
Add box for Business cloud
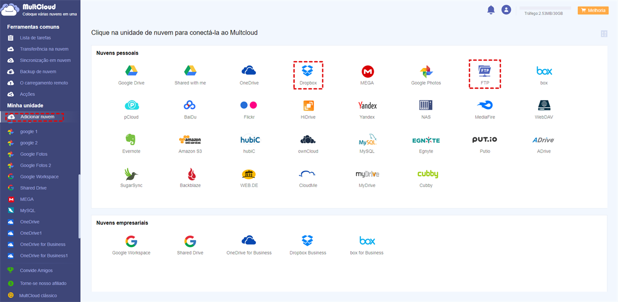click(x=367, y=245)
